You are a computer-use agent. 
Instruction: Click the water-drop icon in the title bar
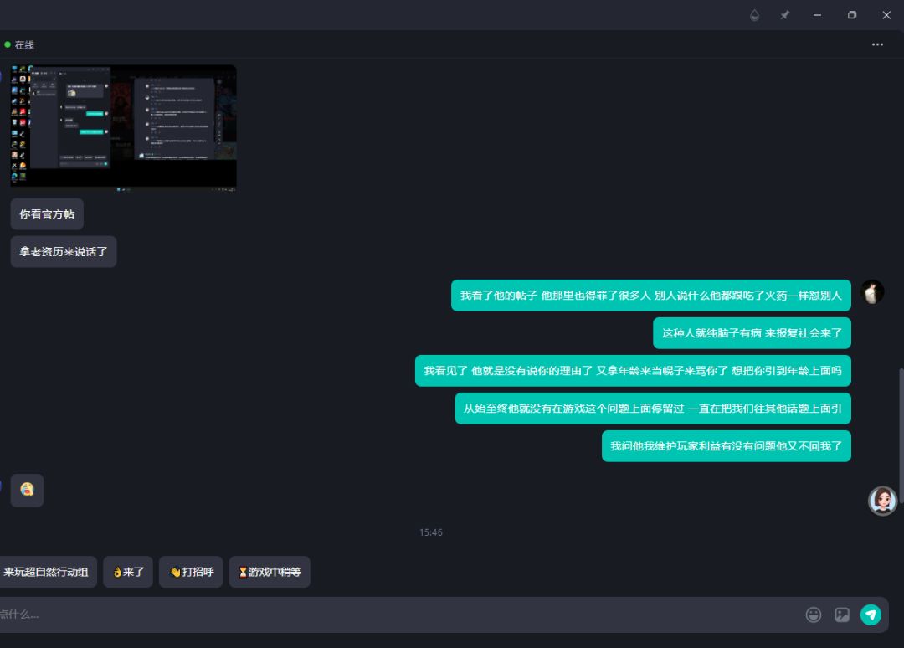[x=754, y=16]
